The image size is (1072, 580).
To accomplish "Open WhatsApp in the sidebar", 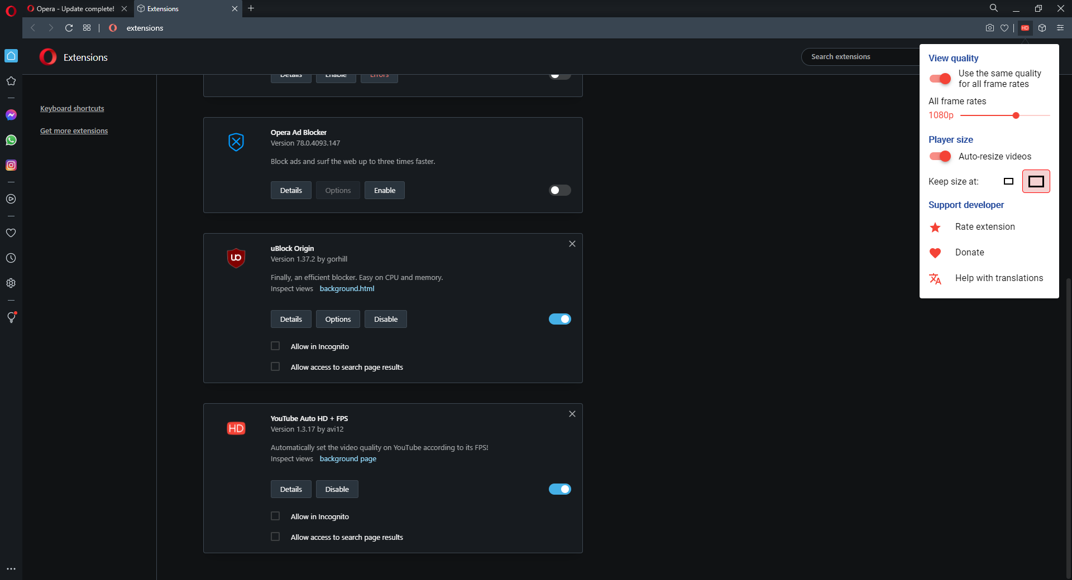I will (11, 140).
